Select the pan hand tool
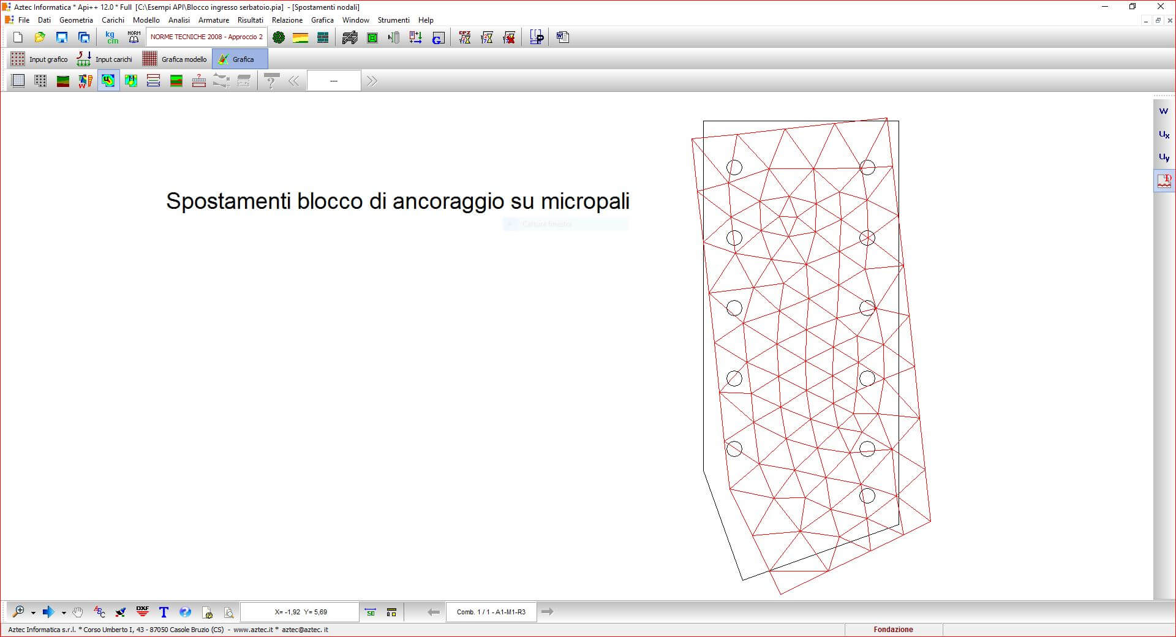 tap(78, 611)
